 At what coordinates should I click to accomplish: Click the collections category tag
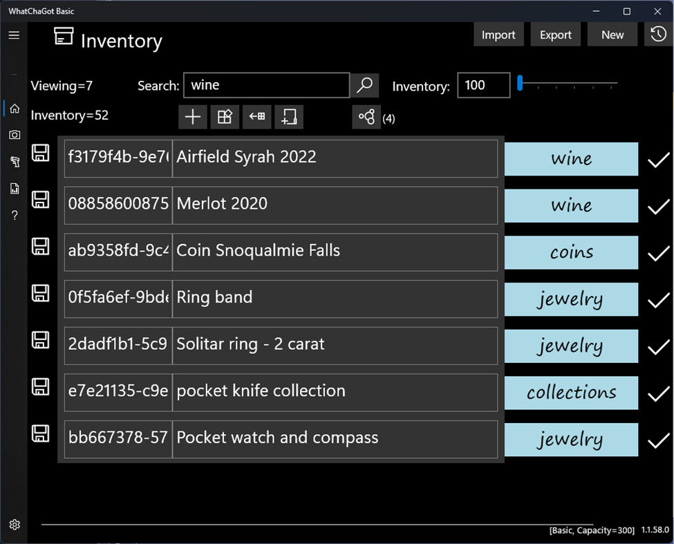[571, 393]
